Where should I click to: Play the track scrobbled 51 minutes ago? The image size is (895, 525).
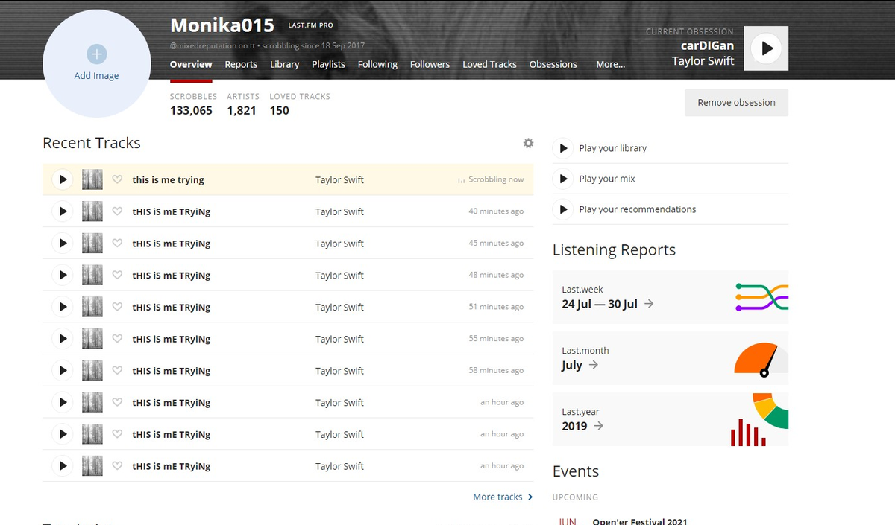pos(63,307)
